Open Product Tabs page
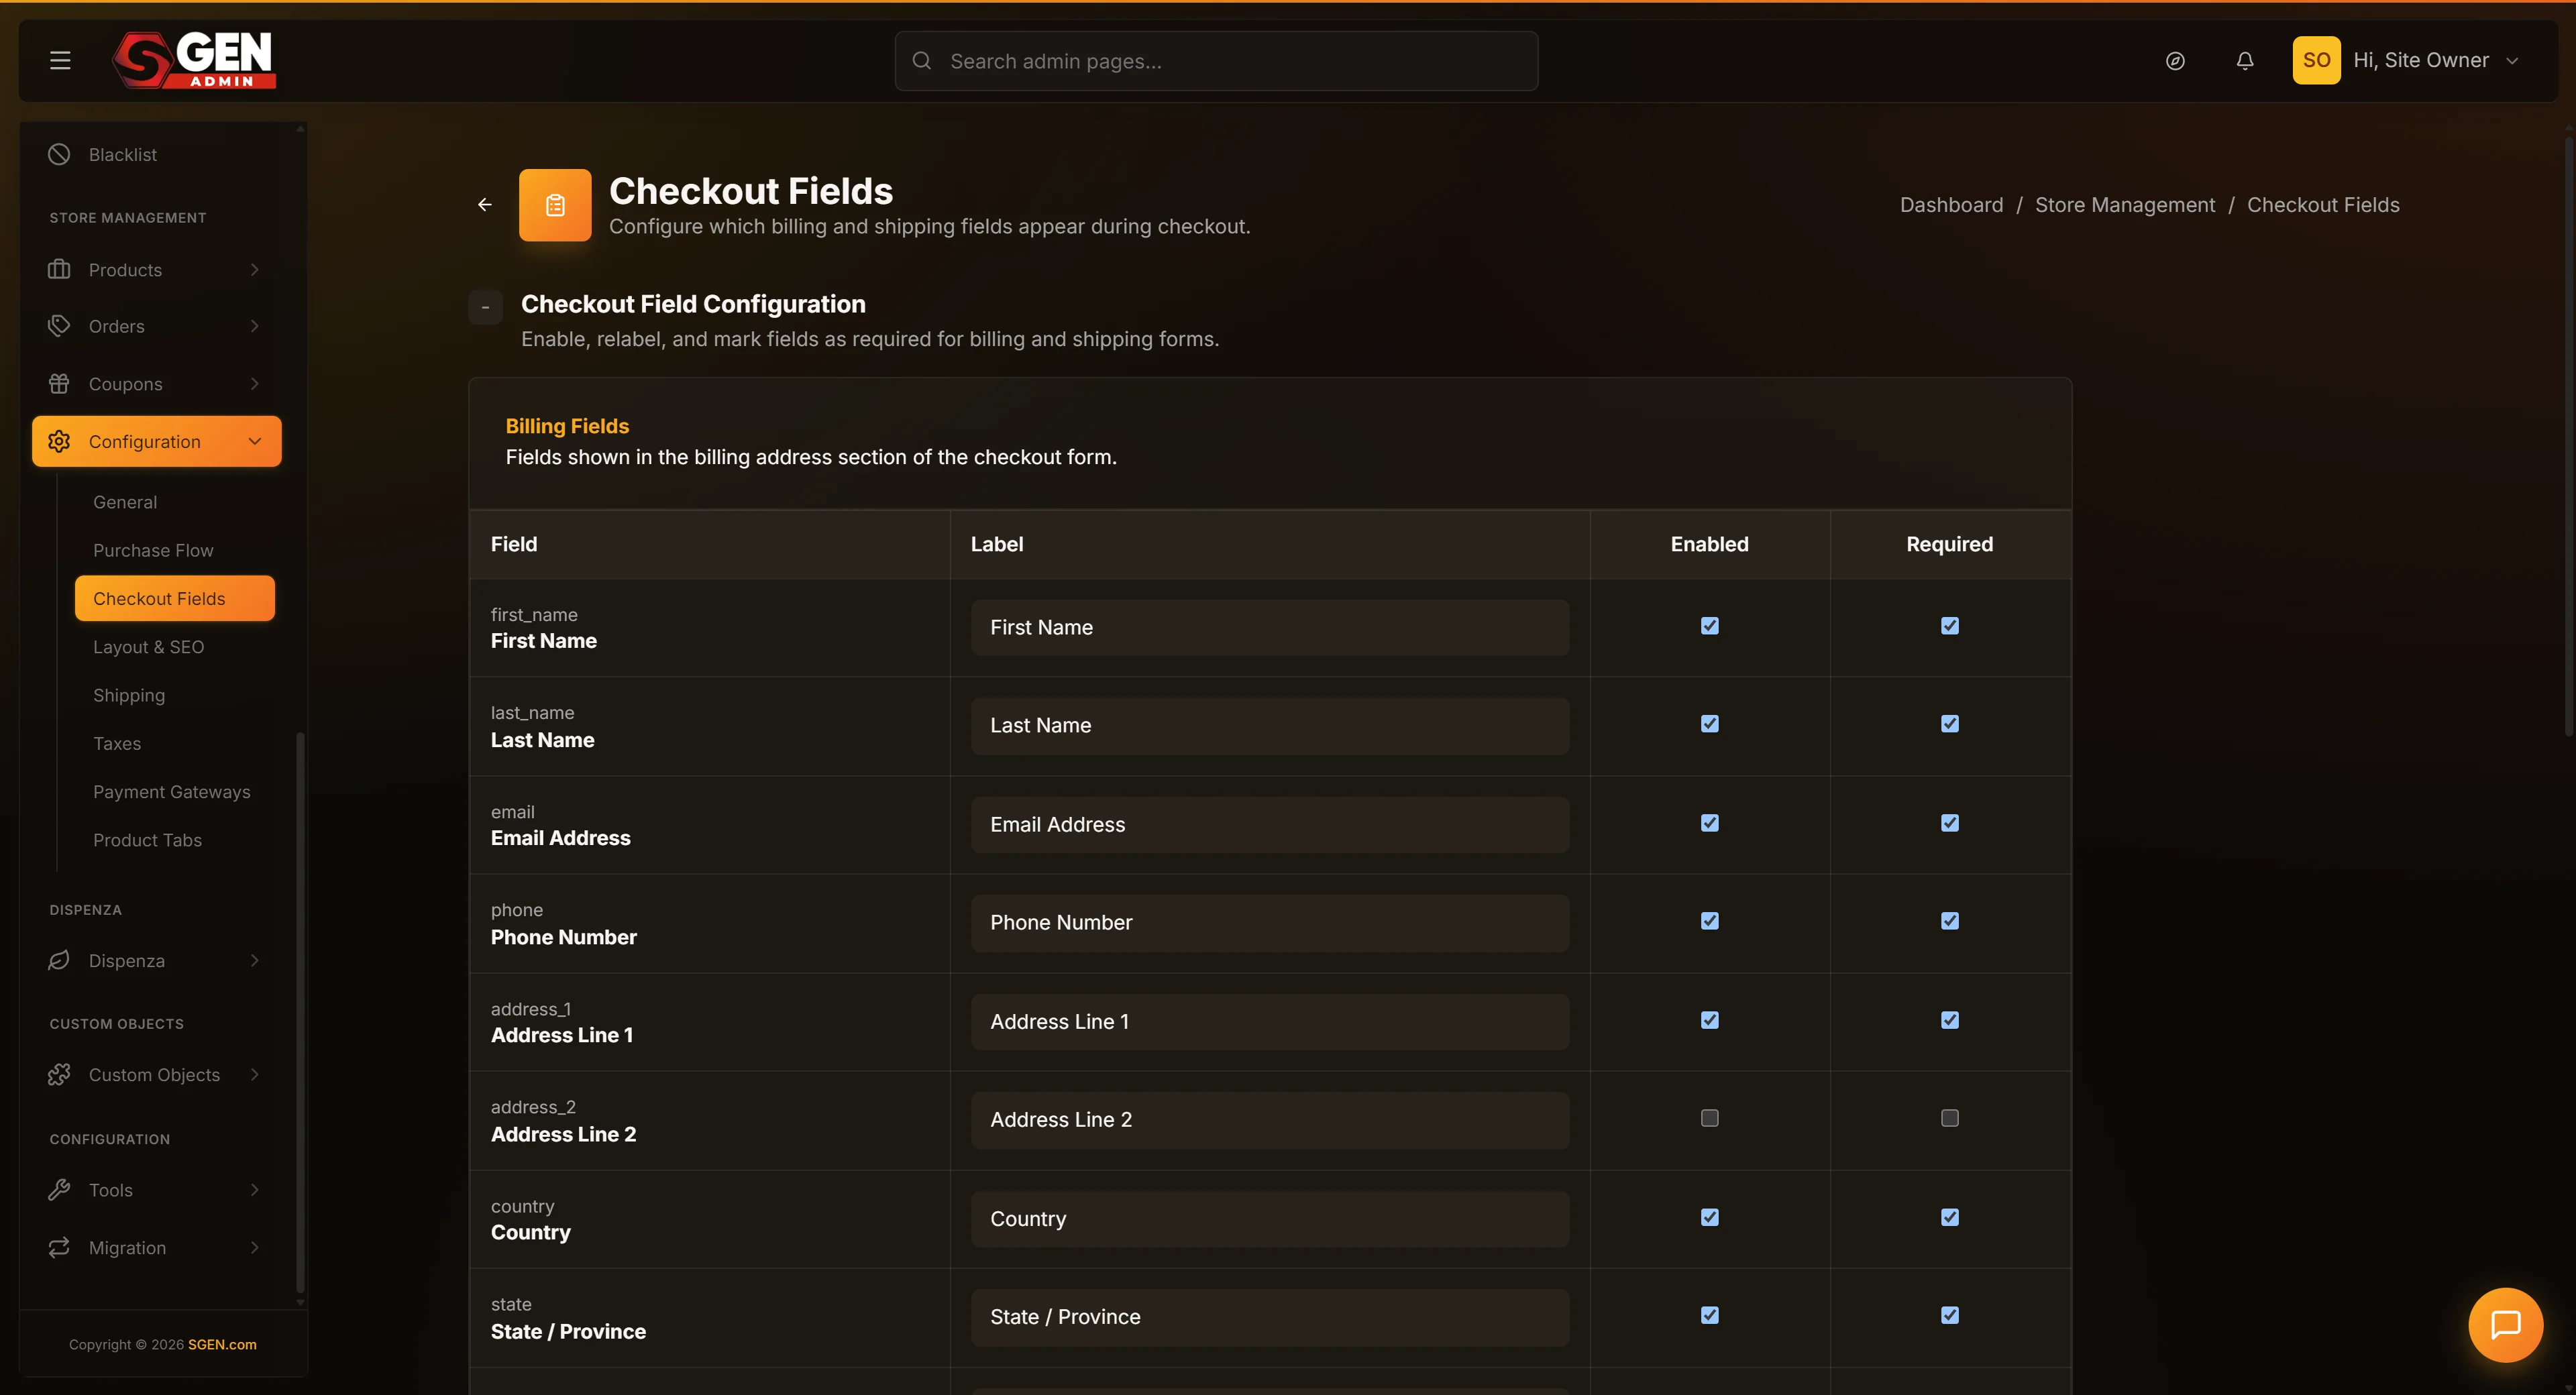The image size is (2576, 1395). click(147, 840)
